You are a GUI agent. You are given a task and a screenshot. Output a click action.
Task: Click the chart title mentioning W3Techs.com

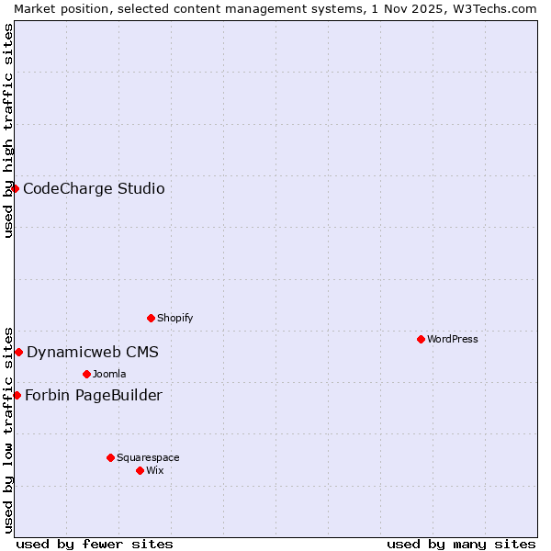point(275,8)
